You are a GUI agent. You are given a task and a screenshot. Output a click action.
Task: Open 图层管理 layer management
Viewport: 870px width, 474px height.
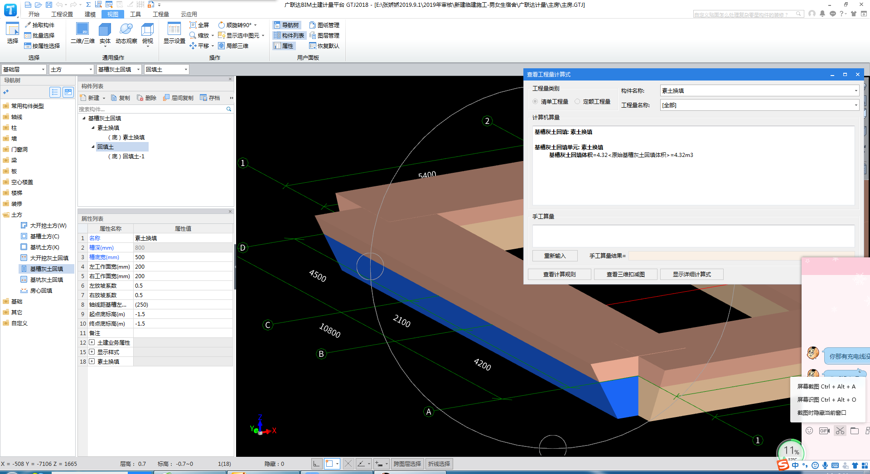tap(324, 35)
